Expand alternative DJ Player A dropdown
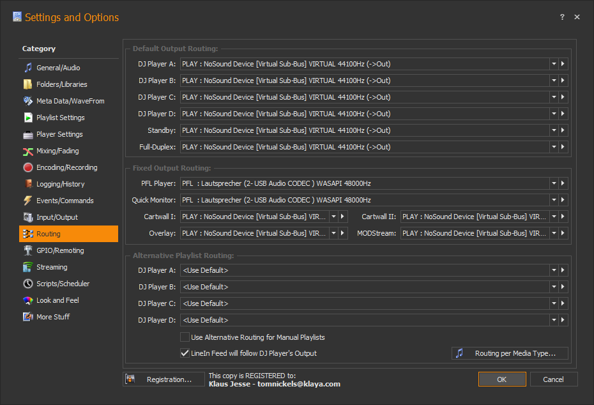Image resolution: width=594 pixels, height=405 pixels. (554, 270)
